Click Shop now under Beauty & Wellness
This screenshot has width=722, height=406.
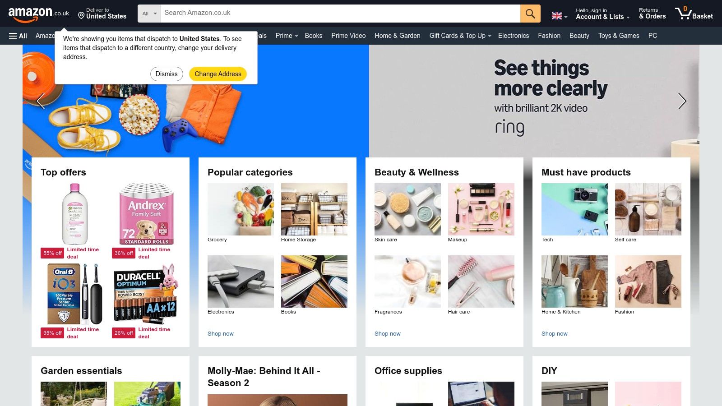(x=387, y=334)
